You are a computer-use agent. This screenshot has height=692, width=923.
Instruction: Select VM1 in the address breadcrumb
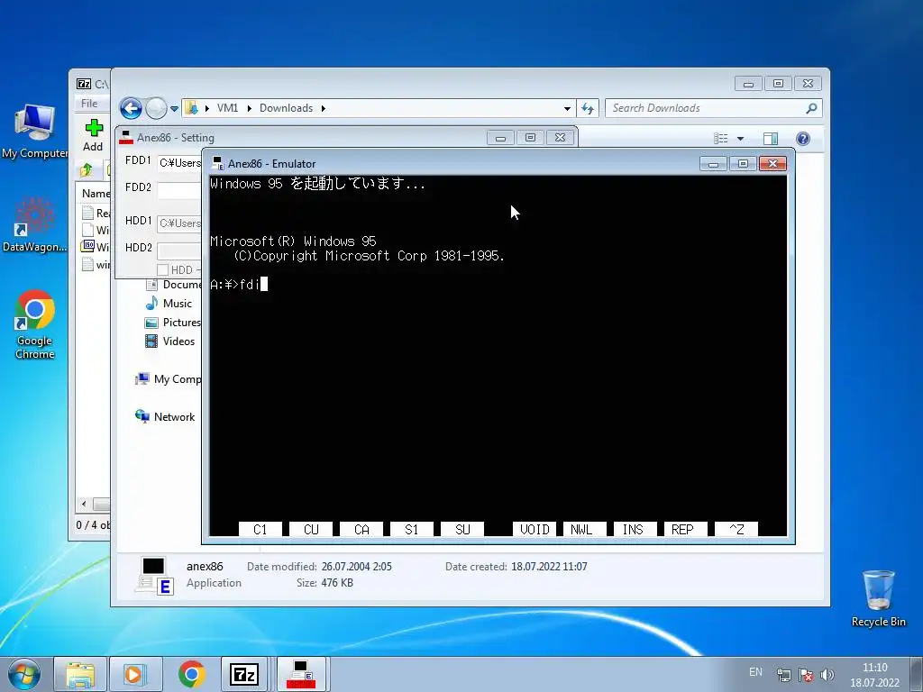pyautogui.click(x=227, y=108)
